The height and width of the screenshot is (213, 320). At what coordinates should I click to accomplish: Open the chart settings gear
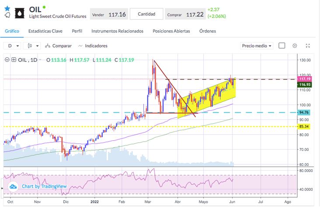(295, 46)
